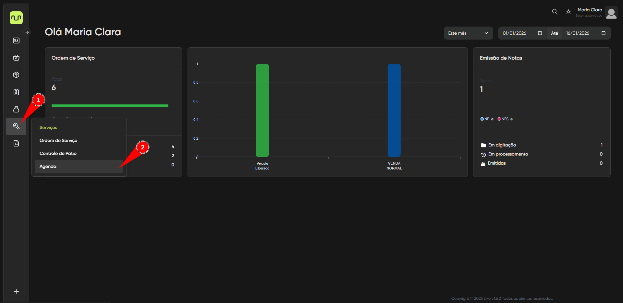Viewport: 623px width, 303px height.
Task: Open the ID card sidebar icon
Action: click(16, 41)
